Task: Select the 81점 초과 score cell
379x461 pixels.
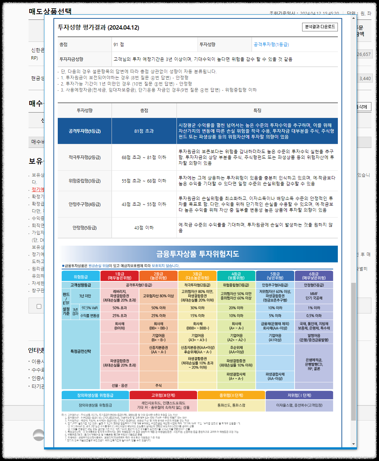Action: (x=144, y=131)
